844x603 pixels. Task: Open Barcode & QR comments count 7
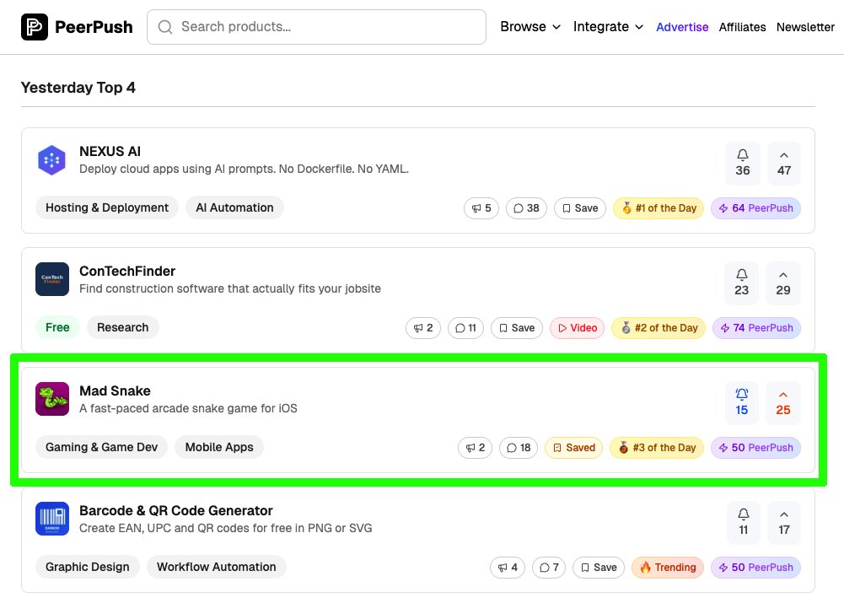tap(549, 568)
